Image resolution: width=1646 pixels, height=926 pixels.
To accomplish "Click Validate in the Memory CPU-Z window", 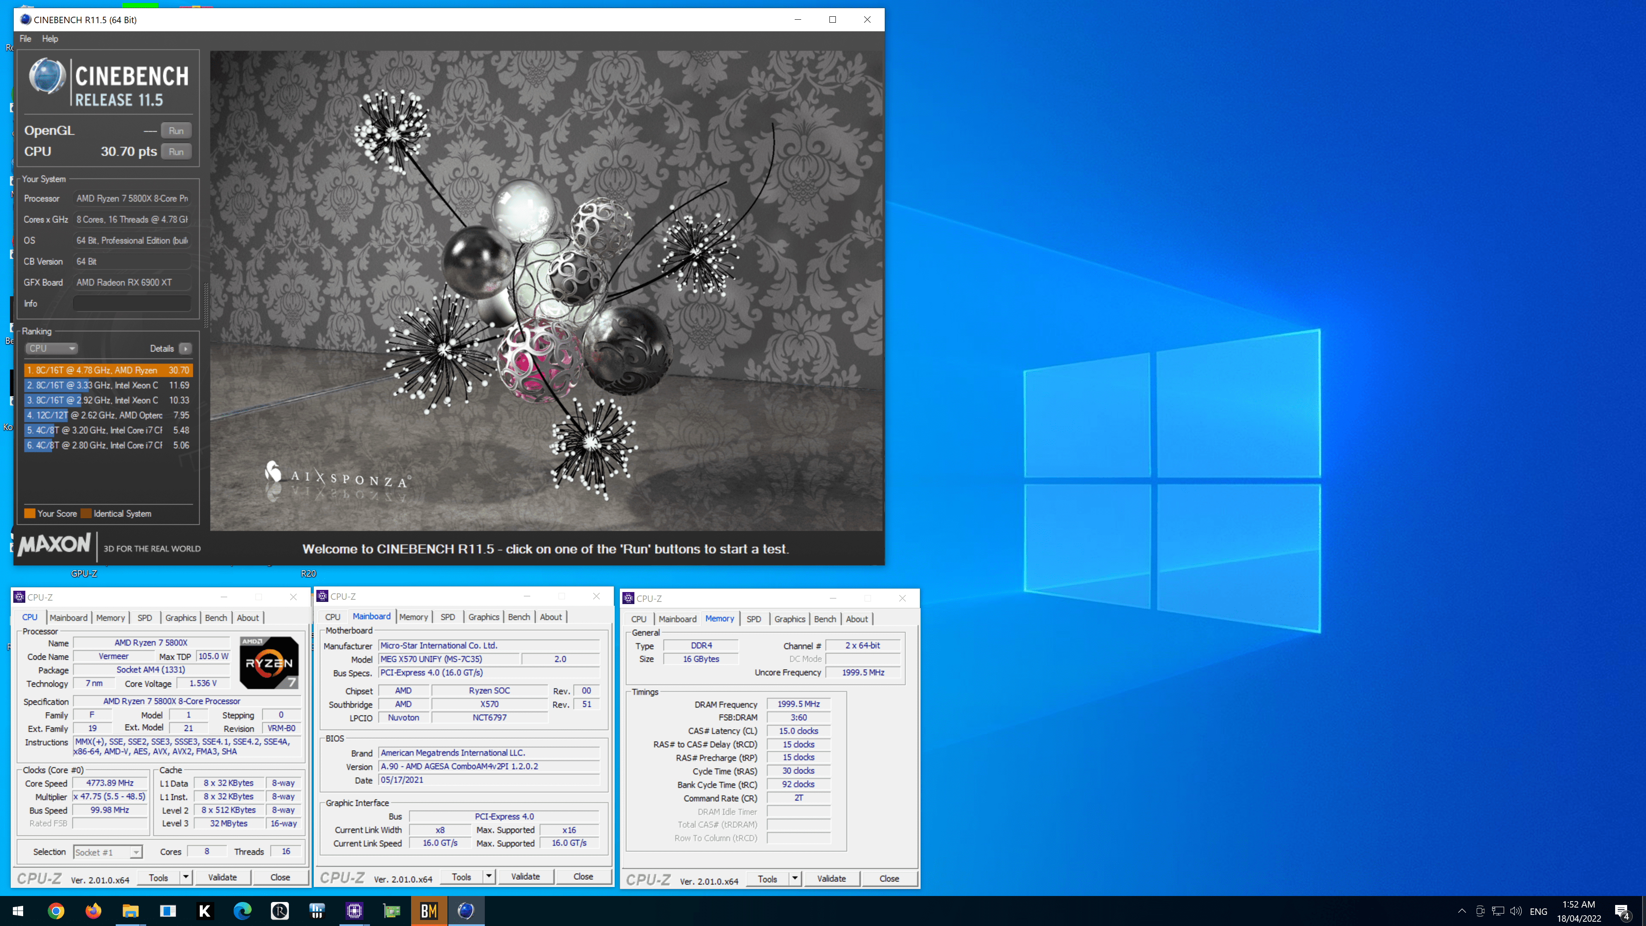I will coord(831,879).
